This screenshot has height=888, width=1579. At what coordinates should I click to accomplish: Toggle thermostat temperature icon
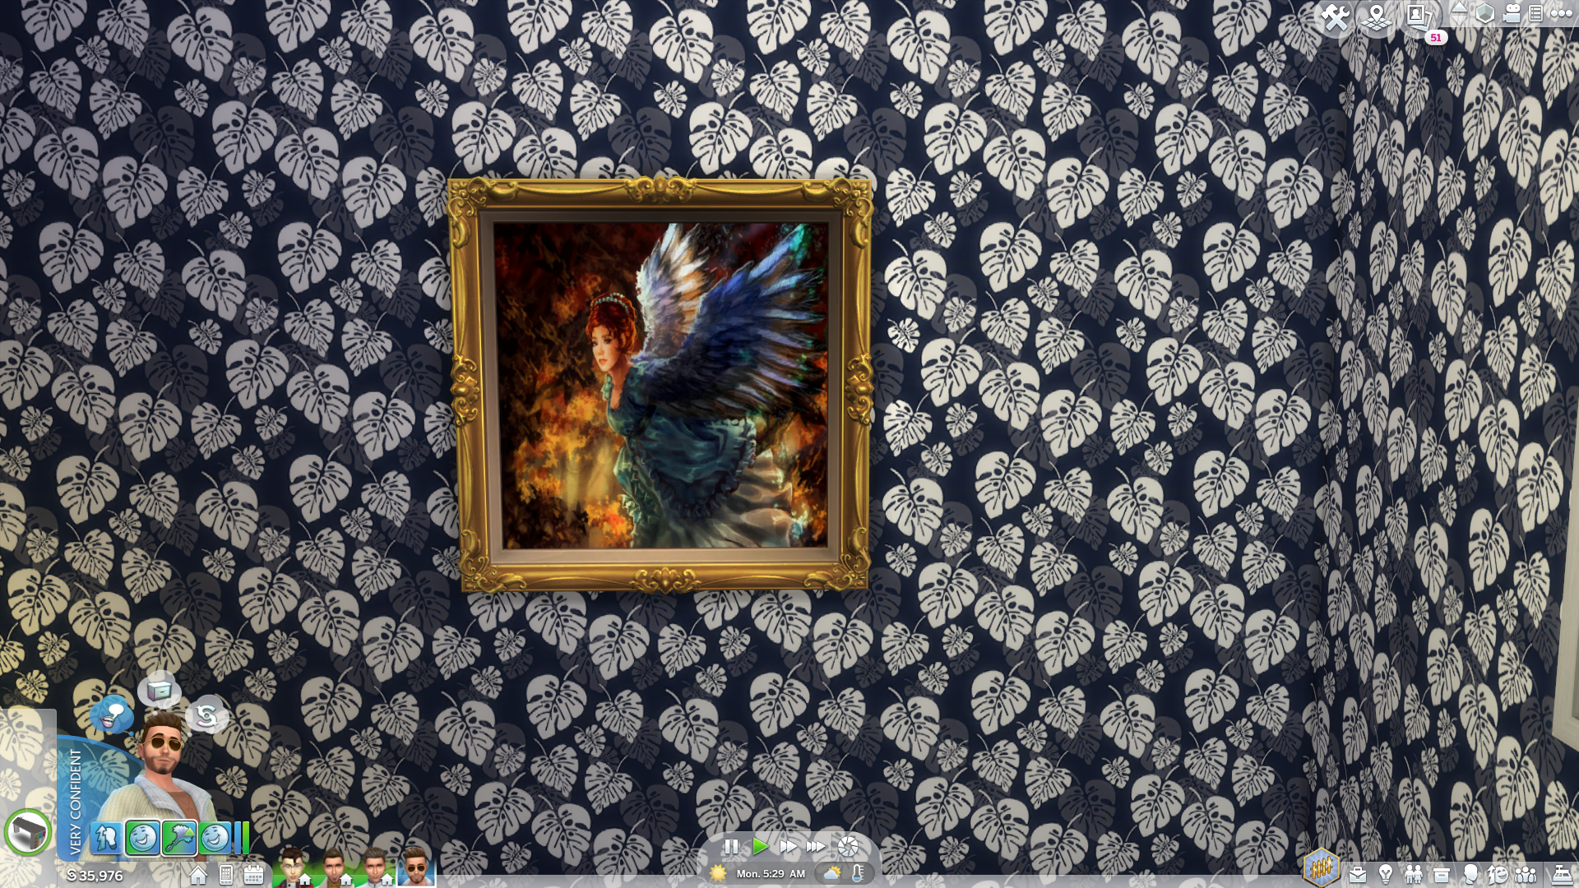coord(859,873)
